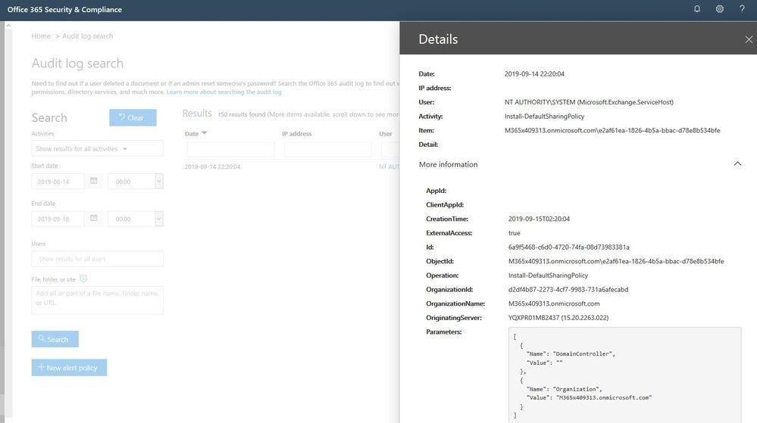This screenshot has width=757, height=423.
Task: Open the notifications bell icon
Action: (x=696, y=8)
